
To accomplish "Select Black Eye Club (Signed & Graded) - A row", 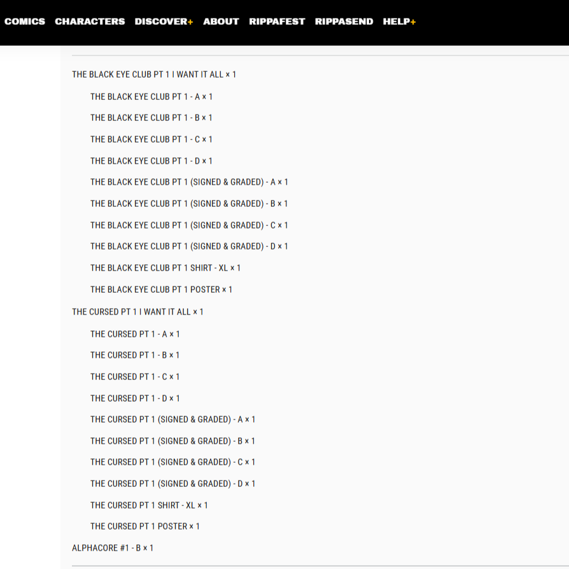I will 189,182.
